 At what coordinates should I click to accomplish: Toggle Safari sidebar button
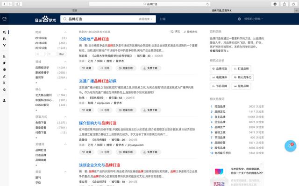coord(18,4)
